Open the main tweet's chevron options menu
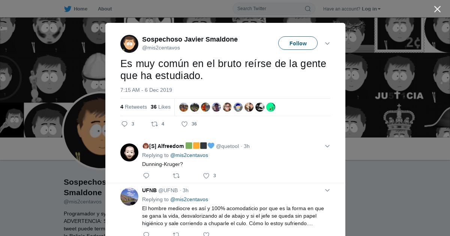The height and width of the screenshot is (236, 450). pyautogui.click(x=327, y=43)
